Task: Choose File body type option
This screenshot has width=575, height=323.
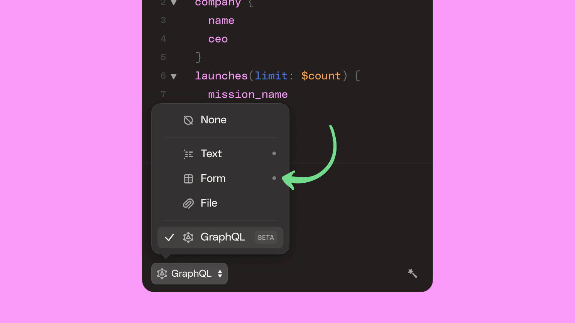Action: (220, 203)
